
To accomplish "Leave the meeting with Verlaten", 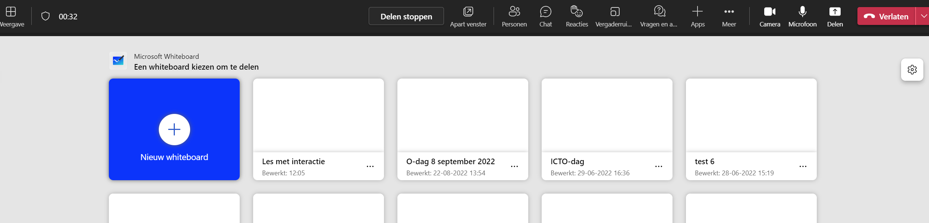I will 887,16.
